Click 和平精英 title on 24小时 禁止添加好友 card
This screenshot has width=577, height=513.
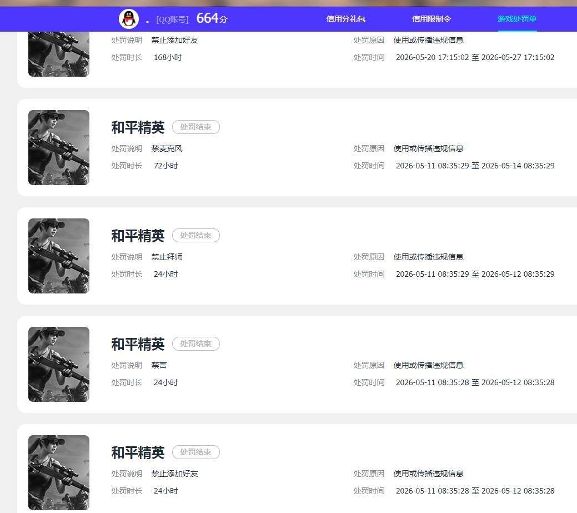(x=138, y=452)
